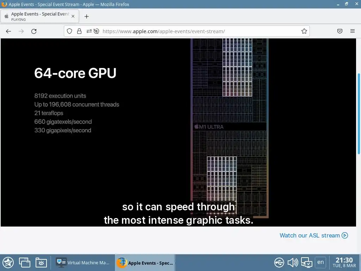Image resolution: width=361 pixels, height=271 pixels.
Task: Click the subtitle 'so it can speed through'
Action: tap(178, 207)
